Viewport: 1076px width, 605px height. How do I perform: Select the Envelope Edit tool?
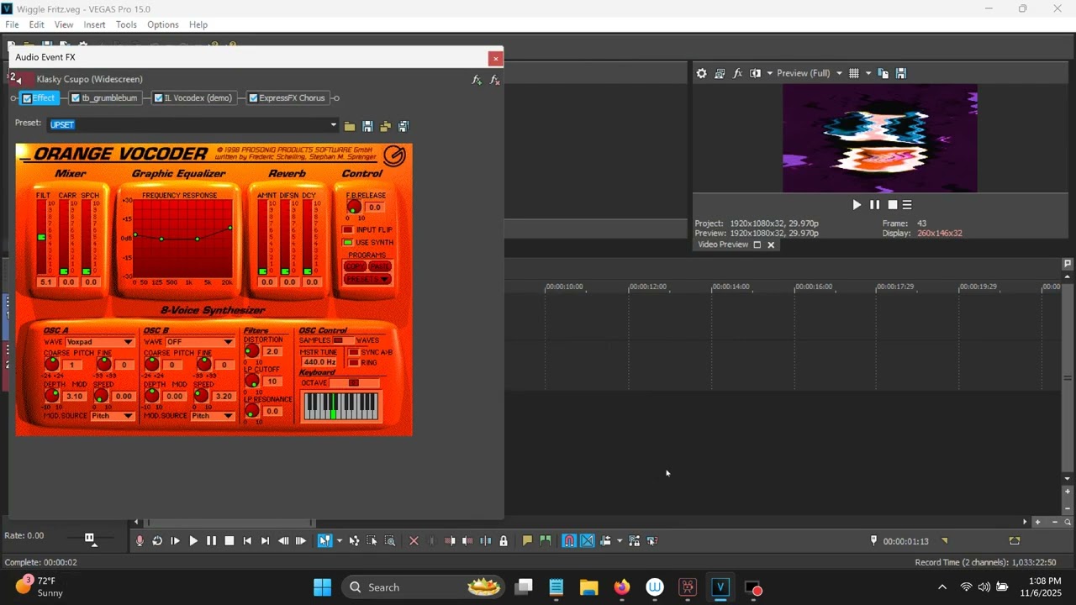pyautogui.click(x=354, y=541)
